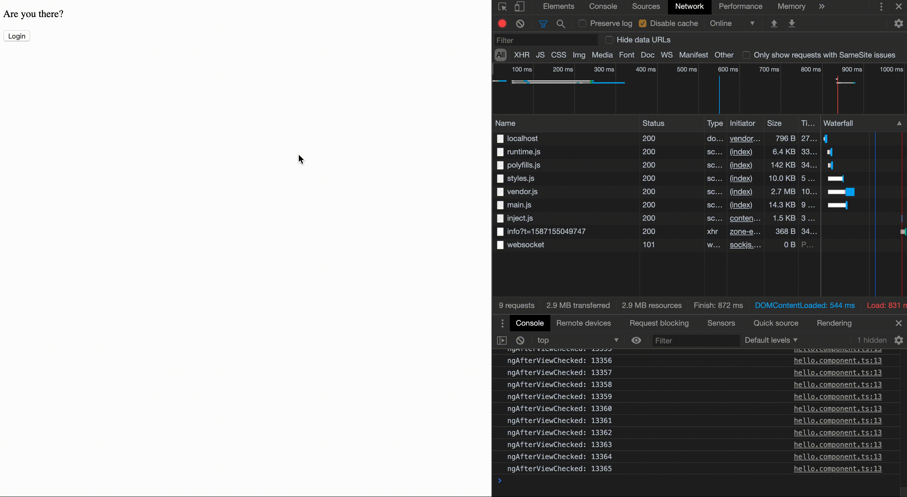Enable the Disable cache checkbox
Viewport: 907px width, 497px height.
(x=643, y=23)
